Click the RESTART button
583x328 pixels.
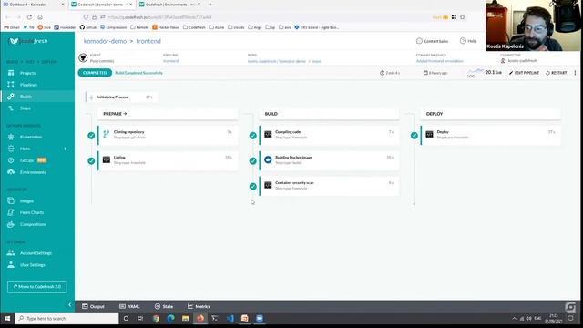557,73
